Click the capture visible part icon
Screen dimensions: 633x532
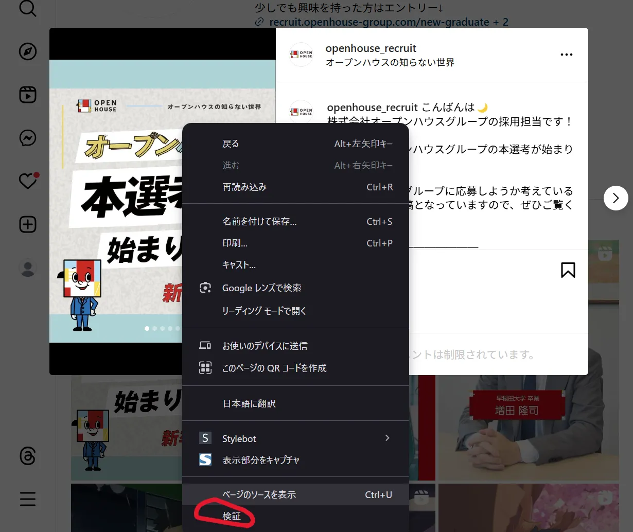(x=205, y=460)
